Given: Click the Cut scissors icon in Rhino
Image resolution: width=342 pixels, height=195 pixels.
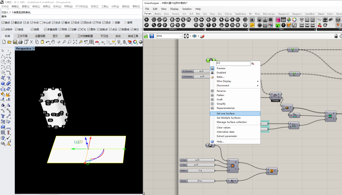Looking at the screenshot, I should (x=31, y=42).
